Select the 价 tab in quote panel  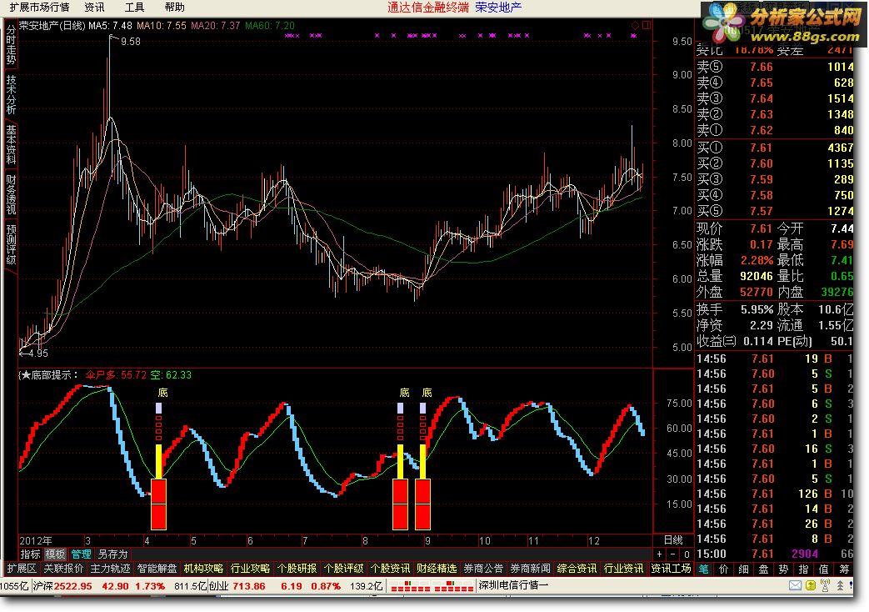[x=723, y=569]
